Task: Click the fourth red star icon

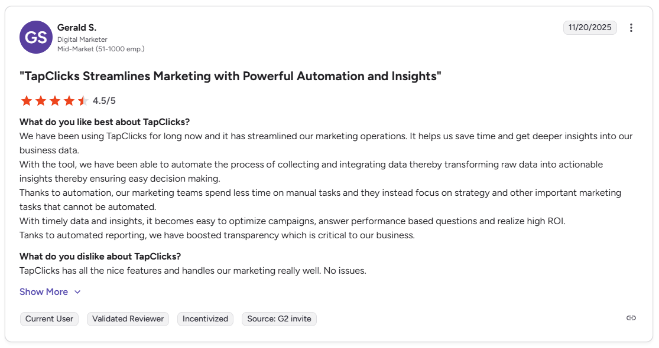Action: (x=69, y=100)
